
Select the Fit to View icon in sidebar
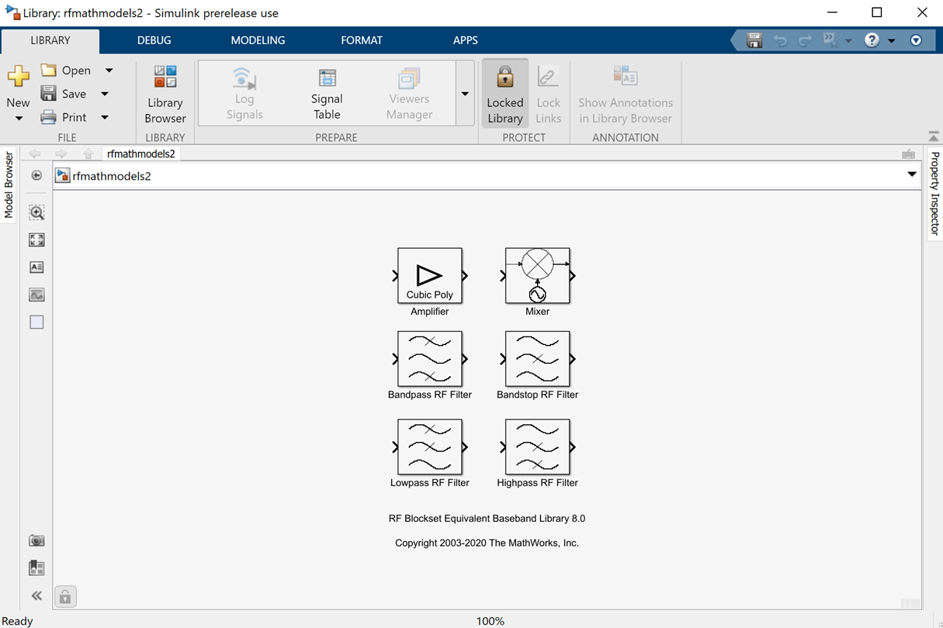pos(36,240)
